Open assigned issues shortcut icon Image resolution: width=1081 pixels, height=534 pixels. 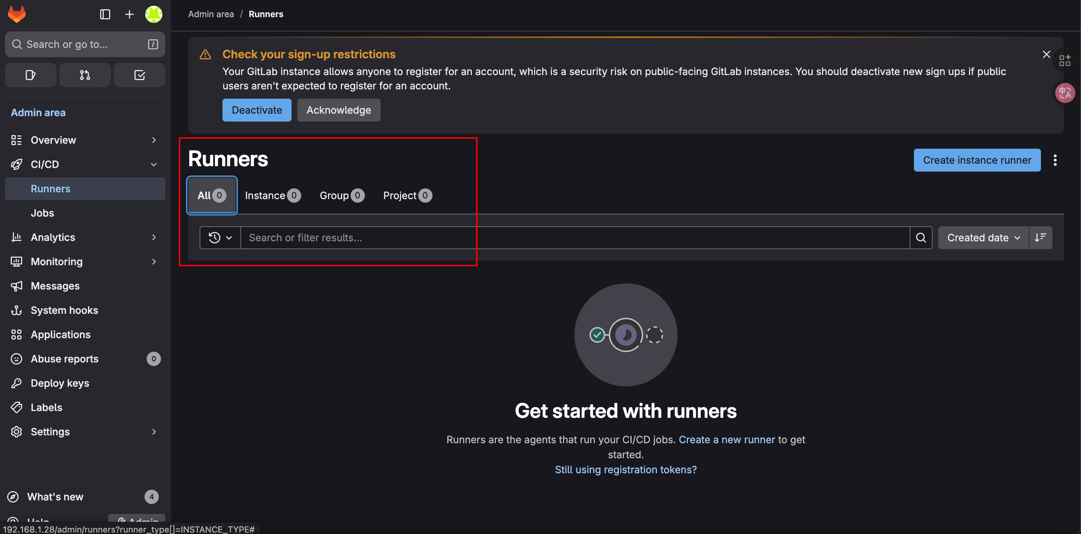tap(30, 75)
